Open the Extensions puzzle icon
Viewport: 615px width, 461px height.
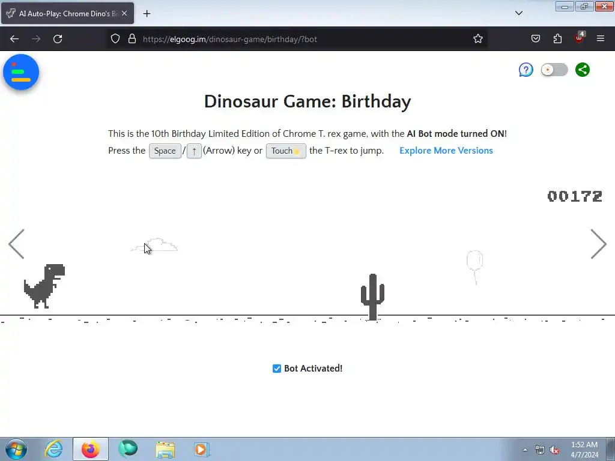[557, 39]
